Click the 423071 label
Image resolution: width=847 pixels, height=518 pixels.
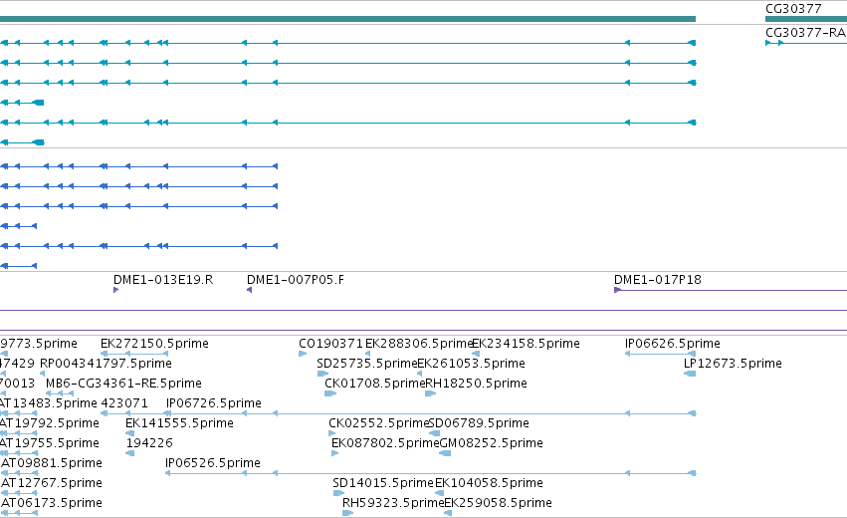pyautogui.click(x=124, y=403)
